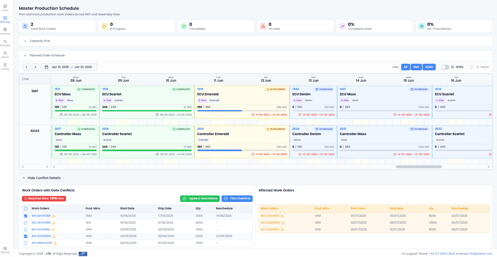
Task: Check the select-all work orders checkbox
Action: point(26,209)
